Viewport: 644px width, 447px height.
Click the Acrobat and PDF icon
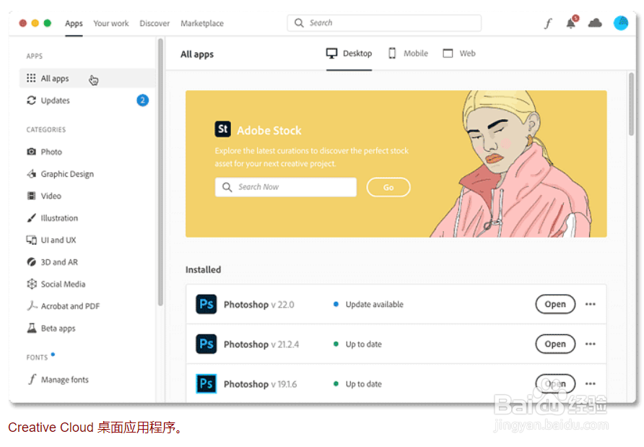pyautogui.click(x=32, y=305)
